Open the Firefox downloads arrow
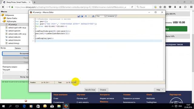This screenshot has width=194, height=109. 175,7
